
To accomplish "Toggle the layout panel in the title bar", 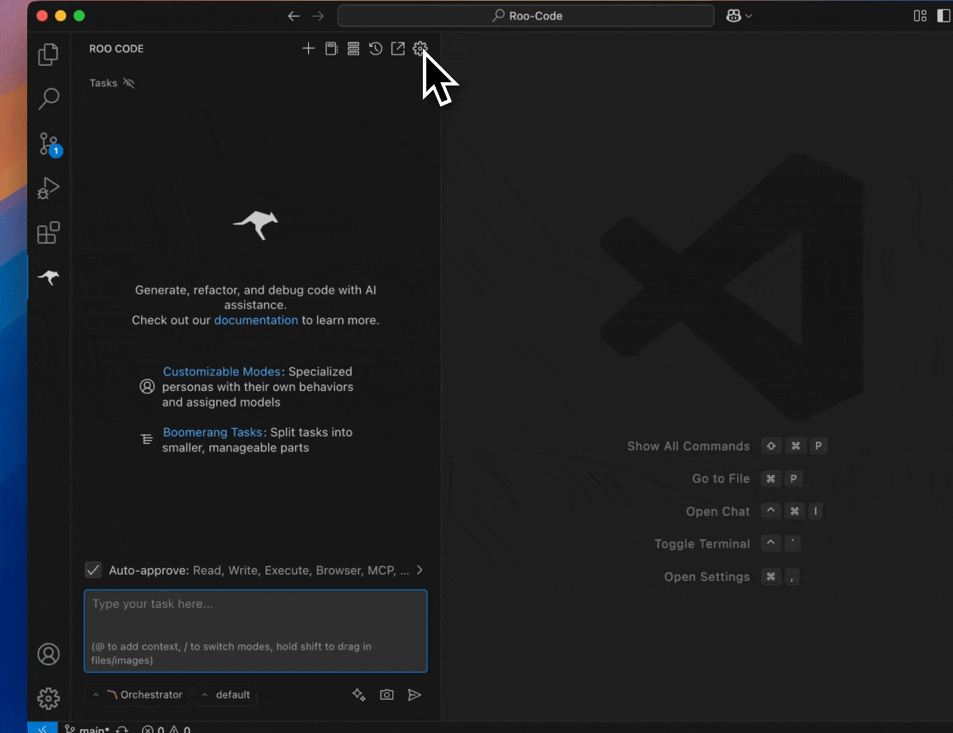I will [920, 16].
